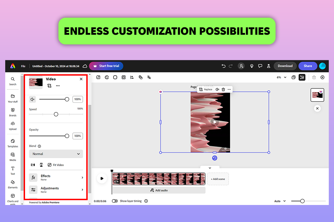The image size is (334, 222).
Task: Click the cloud sync status icon
Action: [x=85, y=66]
